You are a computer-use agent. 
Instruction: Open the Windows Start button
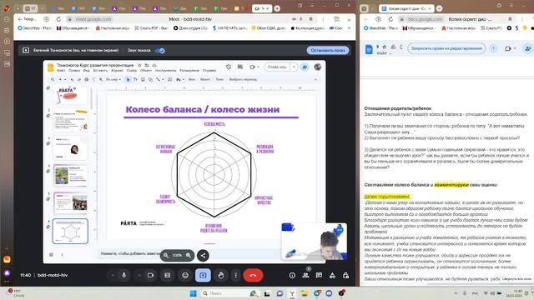(193, 293)
